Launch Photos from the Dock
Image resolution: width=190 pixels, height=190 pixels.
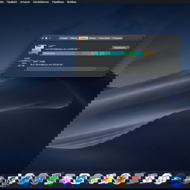(108, 180)
